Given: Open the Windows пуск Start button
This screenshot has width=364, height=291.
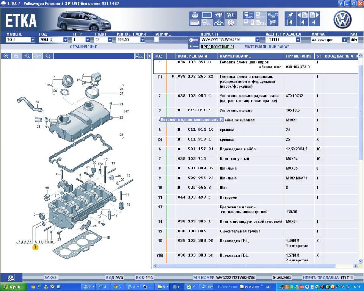Looking at the screenshot, I should [14, 287].
